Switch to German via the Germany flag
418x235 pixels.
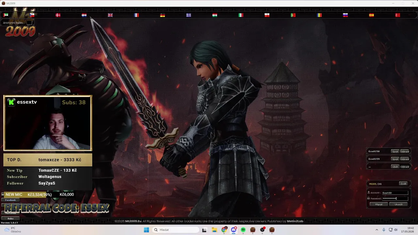pos(163,15)
